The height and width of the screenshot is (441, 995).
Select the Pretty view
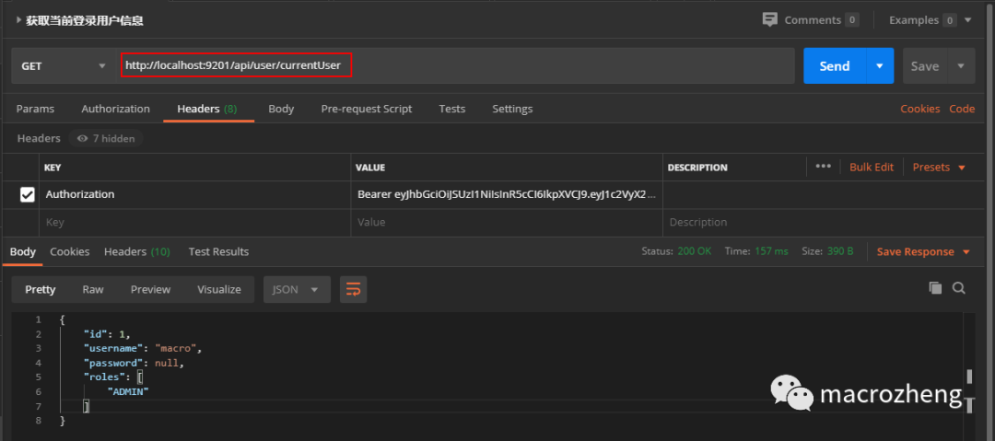point(40,289)
